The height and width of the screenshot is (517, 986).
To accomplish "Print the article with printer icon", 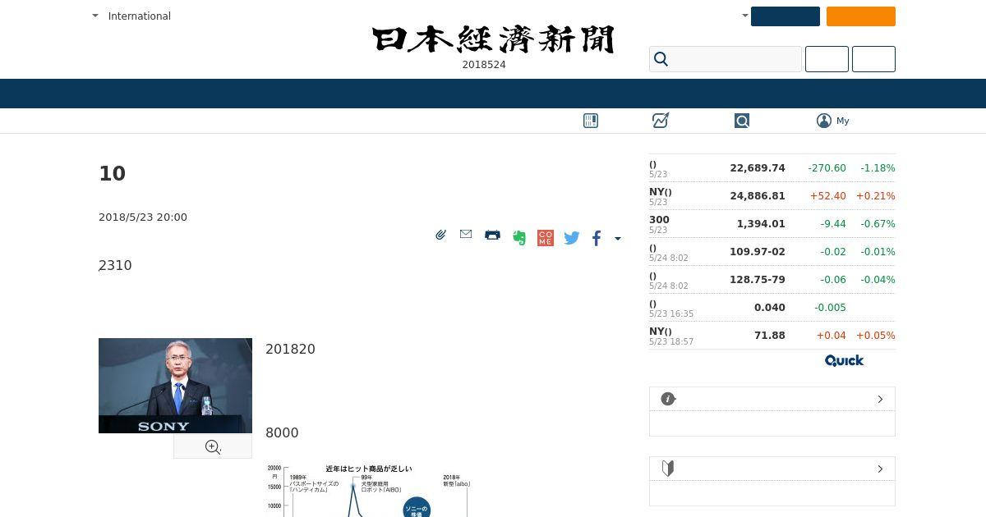I will tap(492, 236).
